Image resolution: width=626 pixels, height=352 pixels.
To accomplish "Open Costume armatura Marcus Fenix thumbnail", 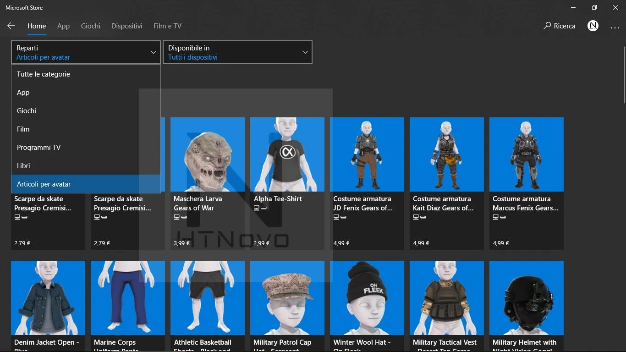I will click(x=527, y=154).
